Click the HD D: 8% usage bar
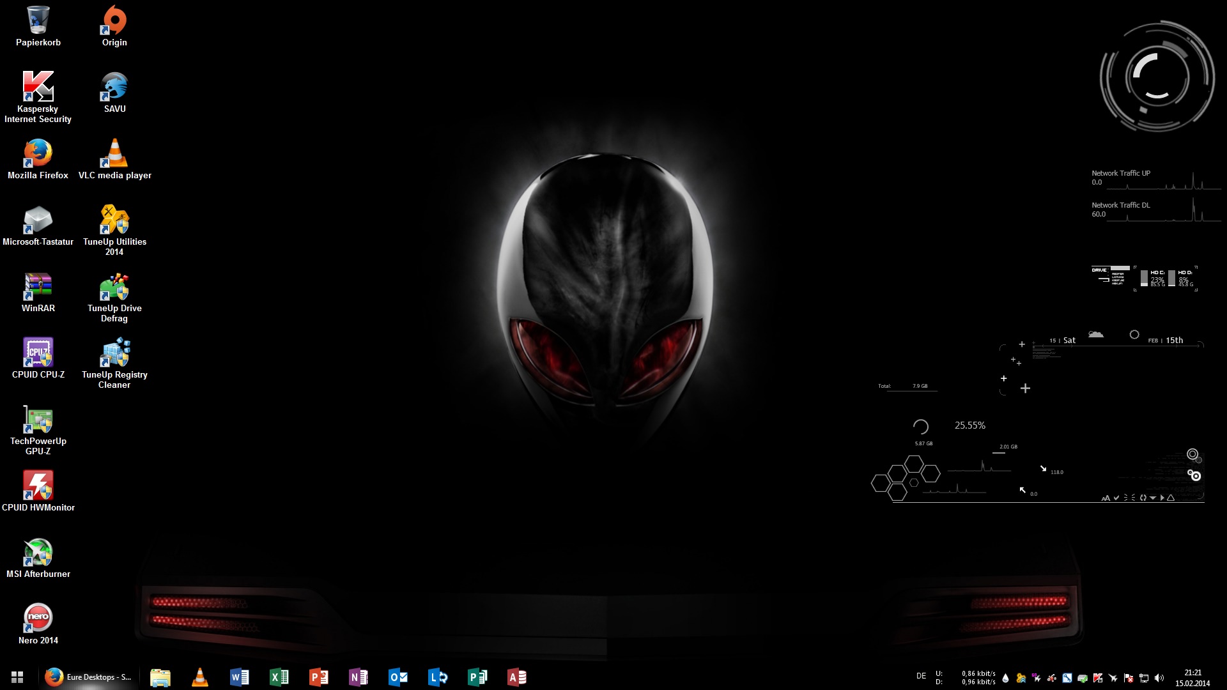The height and width of the screenshot is (690, 1227). (x=1171, y=279)
